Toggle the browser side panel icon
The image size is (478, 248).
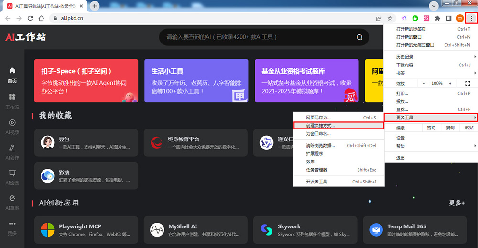pyautogui.click(x=449, y=18)
